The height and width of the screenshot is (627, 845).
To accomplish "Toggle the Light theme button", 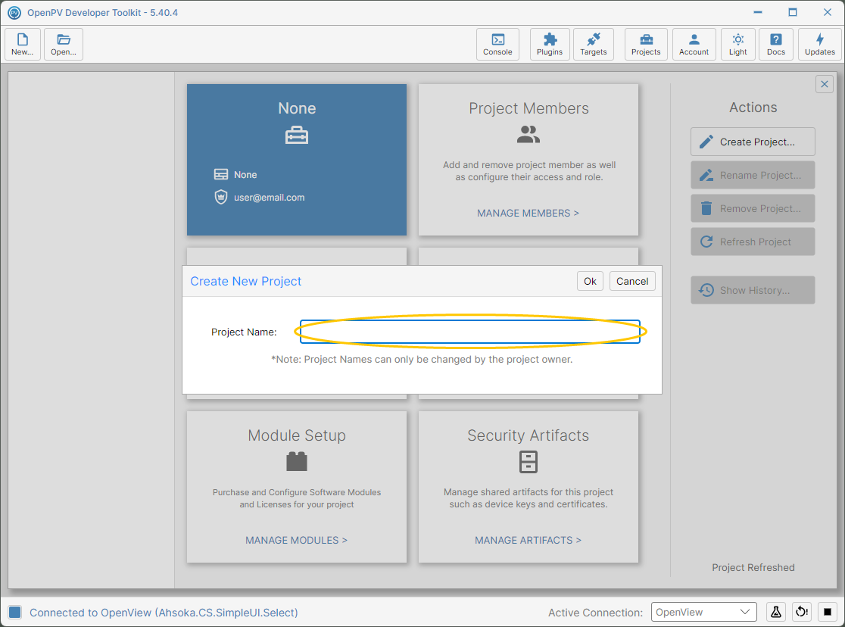I will click(x=737, y=44).
